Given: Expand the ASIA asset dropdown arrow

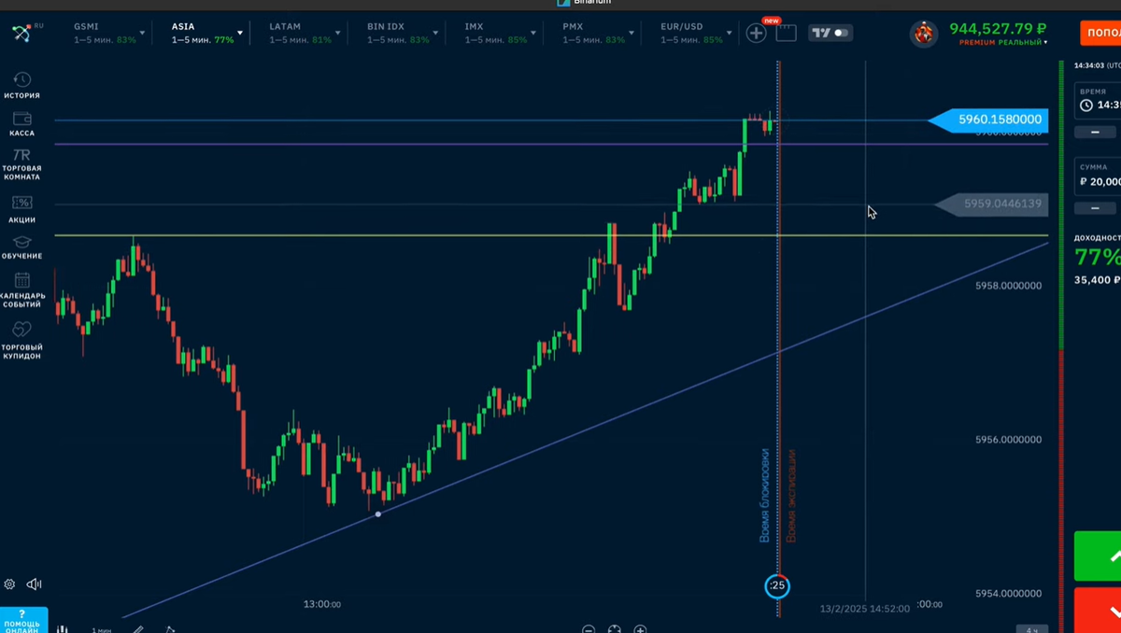Looking at the screenshot, I should (x=240, y=34).
